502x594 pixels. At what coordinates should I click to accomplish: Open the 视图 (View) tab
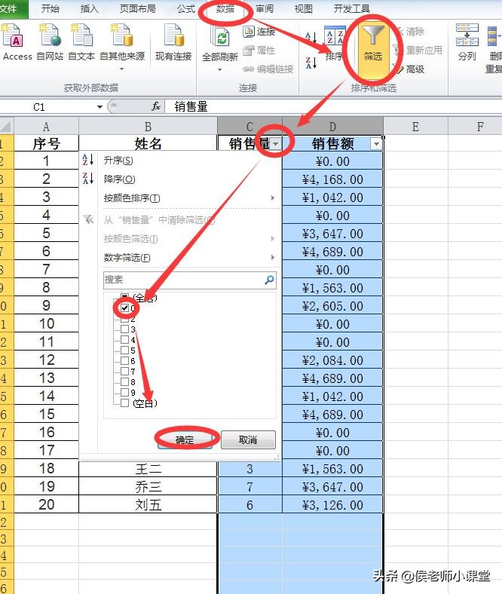coord(304,8)
